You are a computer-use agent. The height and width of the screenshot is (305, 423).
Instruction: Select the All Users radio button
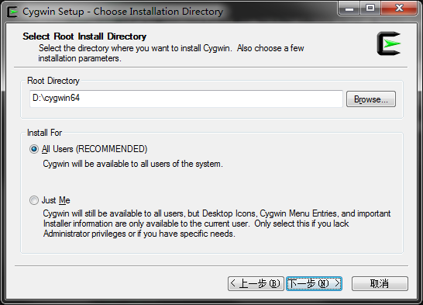point(34,149)
